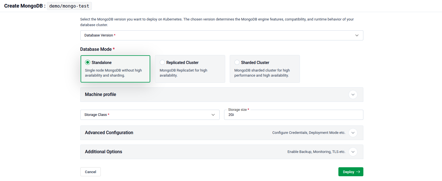Open the Database Version dropdown
442x181 pixels.
click(222, 35)
